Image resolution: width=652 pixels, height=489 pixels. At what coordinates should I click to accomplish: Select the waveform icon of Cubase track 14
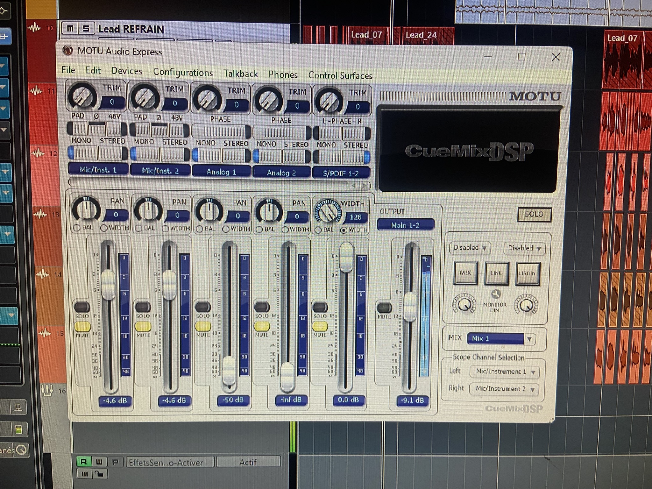[x=43, y=274]
